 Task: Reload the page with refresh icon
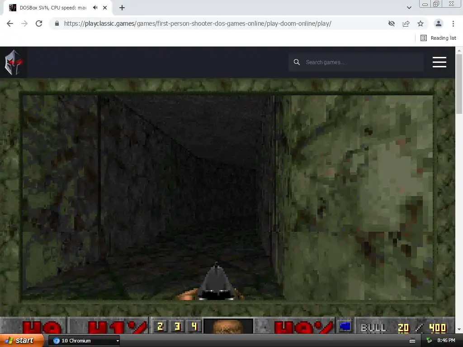point(39,23)
